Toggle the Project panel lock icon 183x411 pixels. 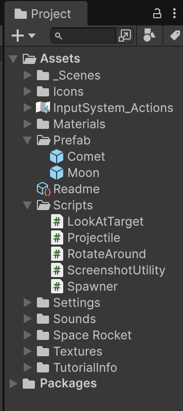click(x=157, y=13)
